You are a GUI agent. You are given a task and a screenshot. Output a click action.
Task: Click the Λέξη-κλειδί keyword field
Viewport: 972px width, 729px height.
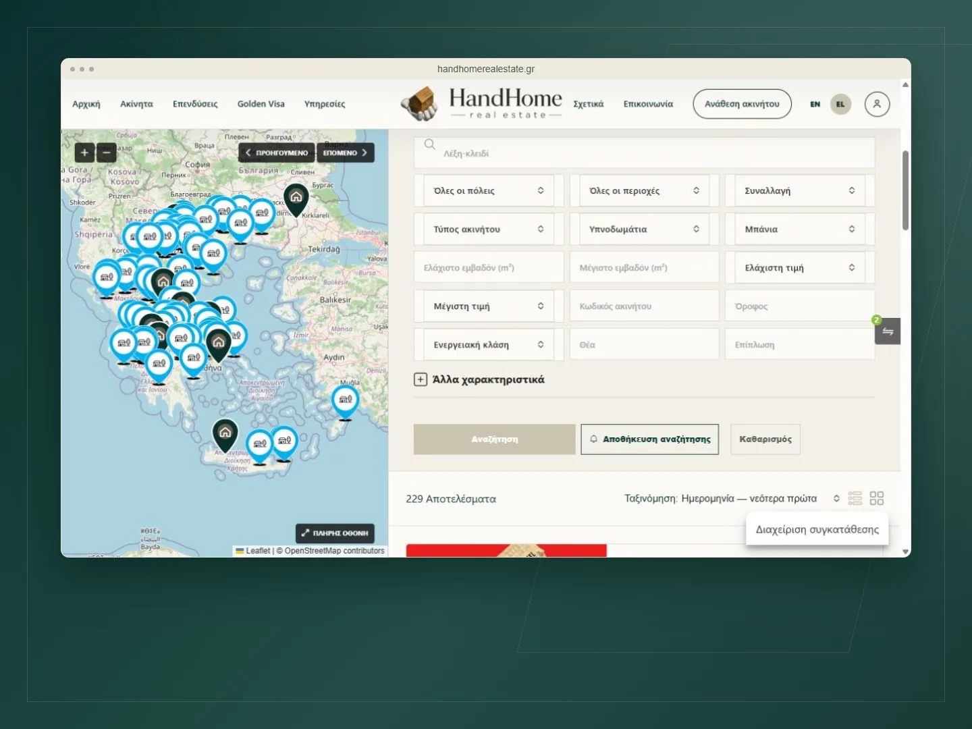click(645, 153)
